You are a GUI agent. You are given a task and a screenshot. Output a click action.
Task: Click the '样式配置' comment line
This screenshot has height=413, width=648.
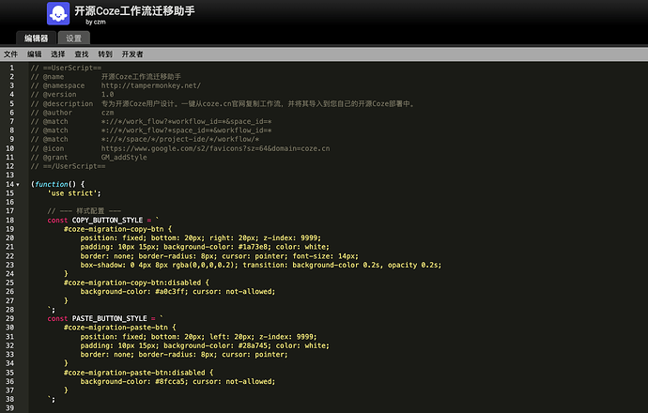[x=85, y=211]
